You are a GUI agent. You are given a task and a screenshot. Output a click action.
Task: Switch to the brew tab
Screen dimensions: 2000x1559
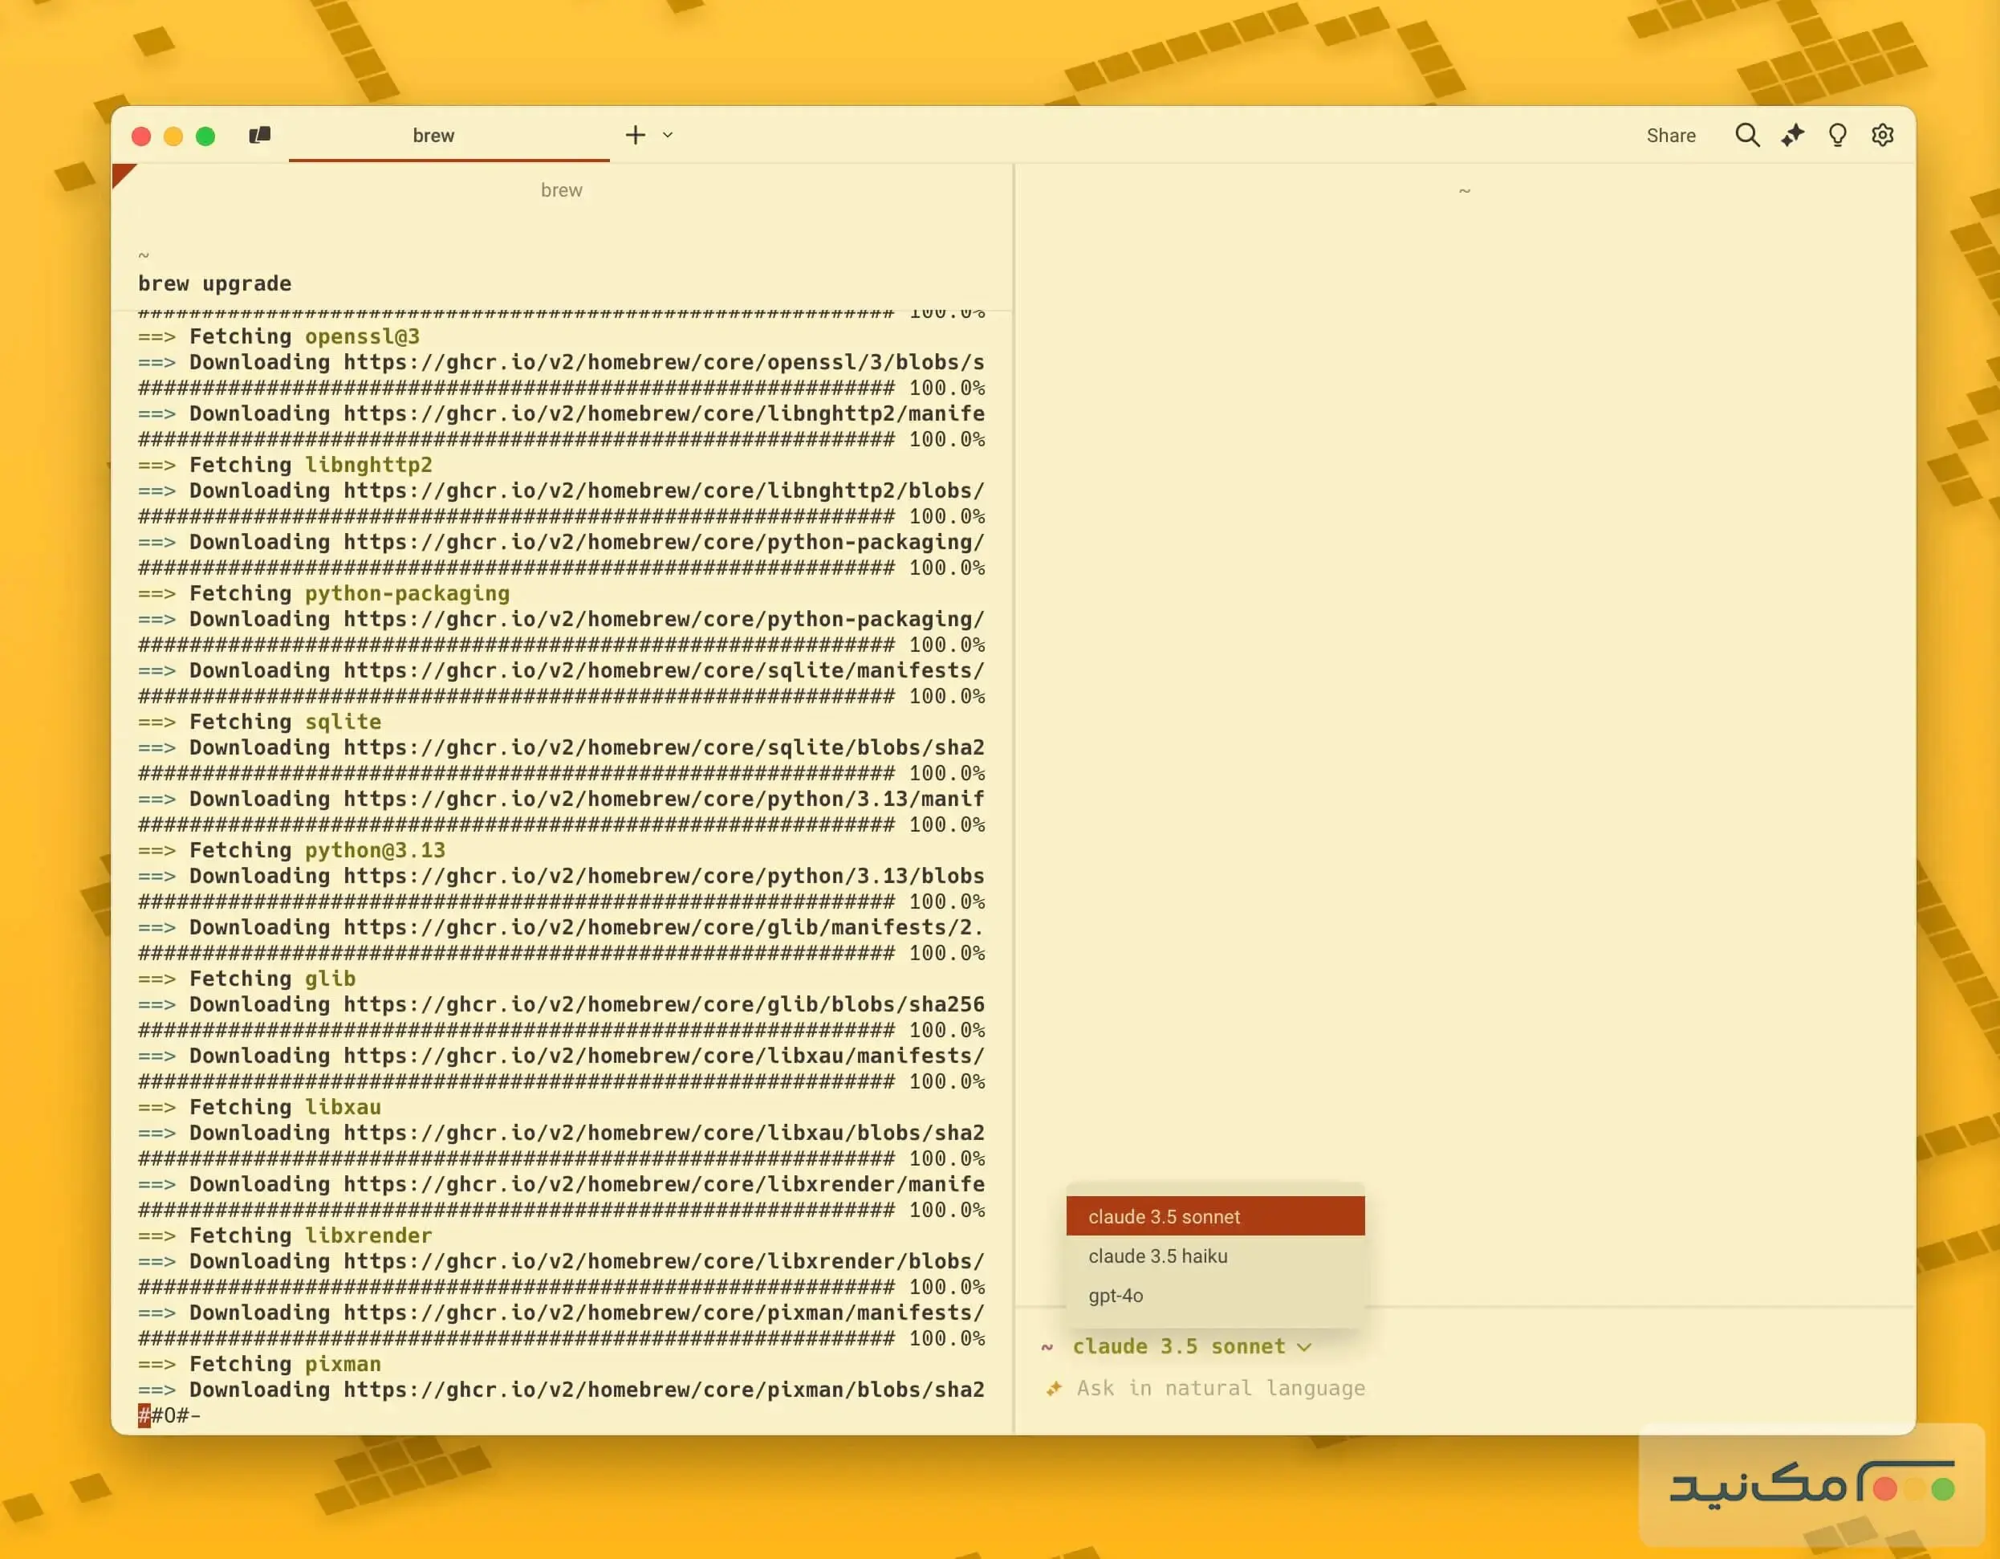pyautogui.click(x=434, y=136)
